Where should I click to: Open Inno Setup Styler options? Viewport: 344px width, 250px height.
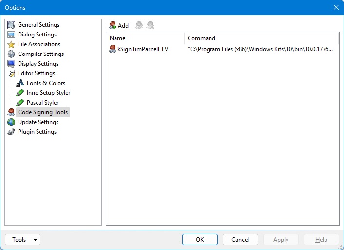(x=48, y=93)
